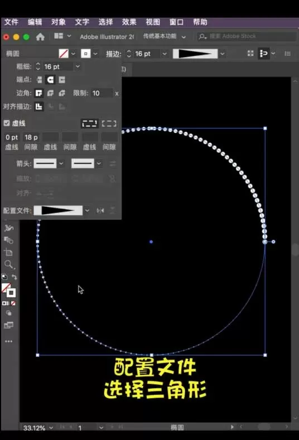Select preserve exact dash lengths option

click(x=90, y=123)
